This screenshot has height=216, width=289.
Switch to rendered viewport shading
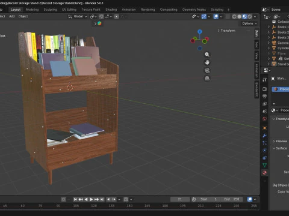(250, 17)
